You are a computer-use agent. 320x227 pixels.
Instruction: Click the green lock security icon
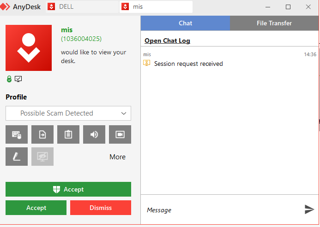point(9,79)
